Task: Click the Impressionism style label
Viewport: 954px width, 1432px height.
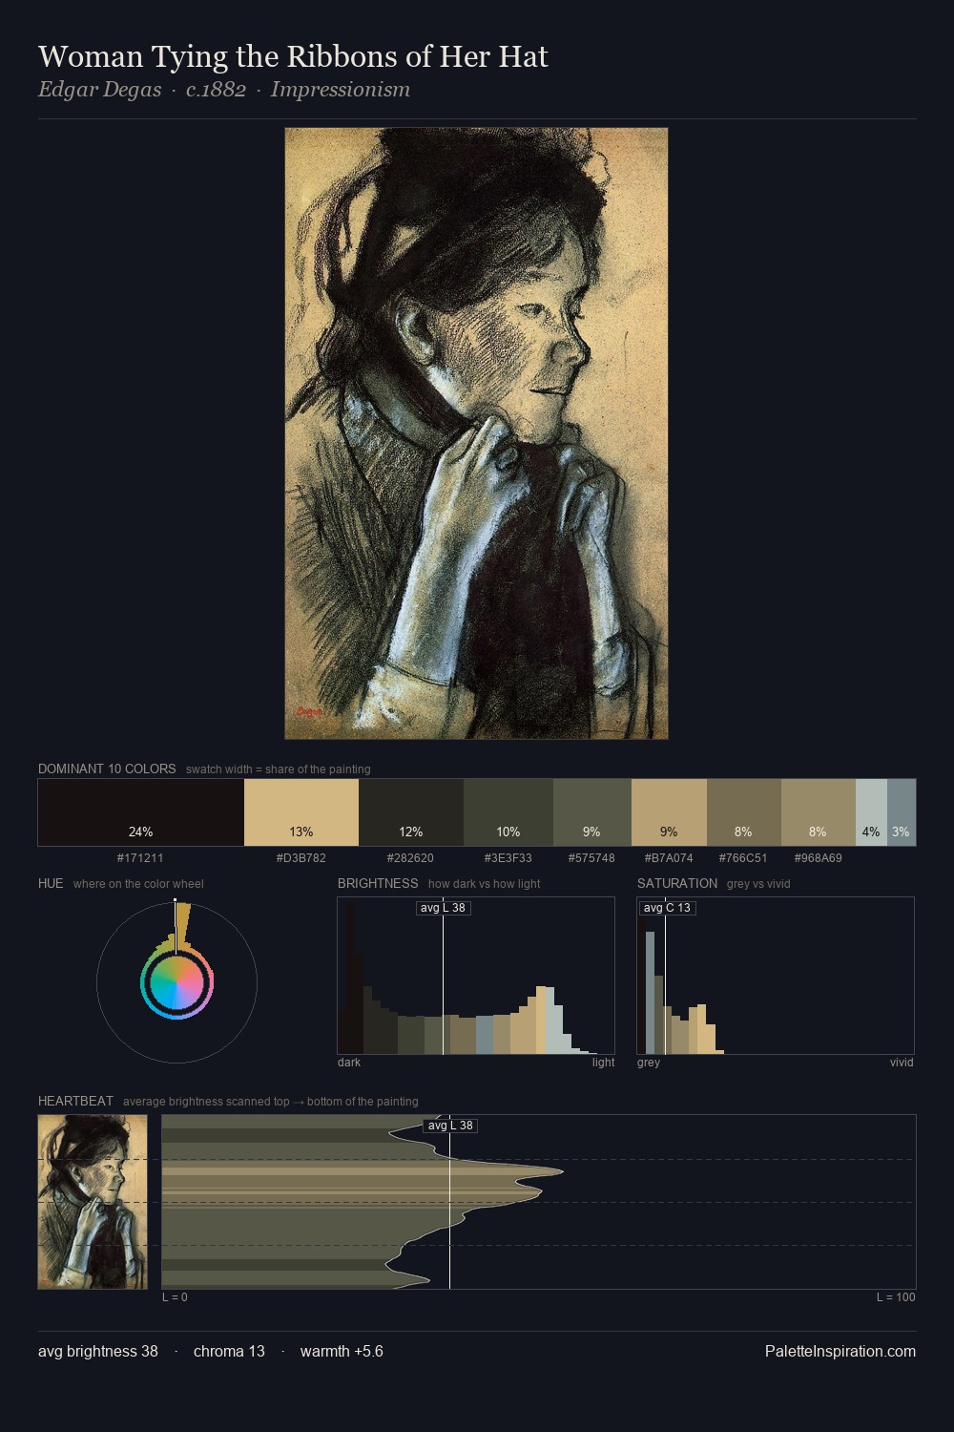Action: [x=341, y=90]
